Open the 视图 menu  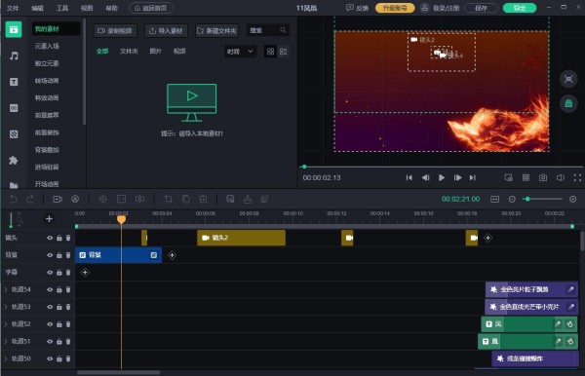tap(87, 8)
